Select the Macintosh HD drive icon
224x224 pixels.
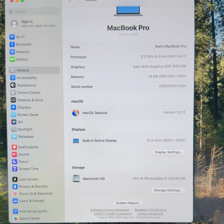[x=76, y=179]
